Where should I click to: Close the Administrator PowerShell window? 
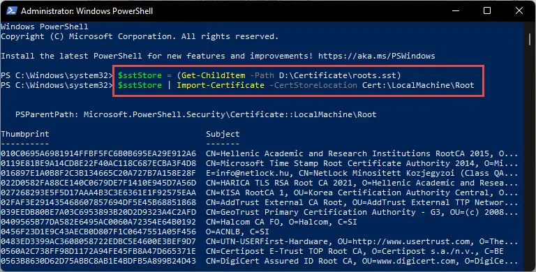(519, 10)
